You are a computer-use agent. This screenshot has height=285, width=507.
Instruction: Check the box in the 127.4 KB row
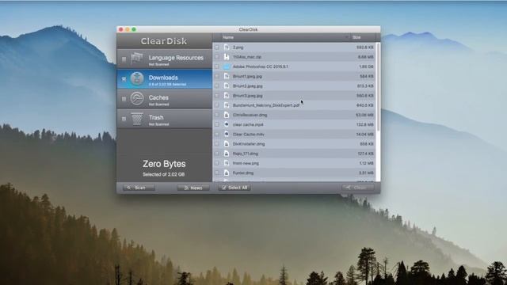(x=217, y=154)
